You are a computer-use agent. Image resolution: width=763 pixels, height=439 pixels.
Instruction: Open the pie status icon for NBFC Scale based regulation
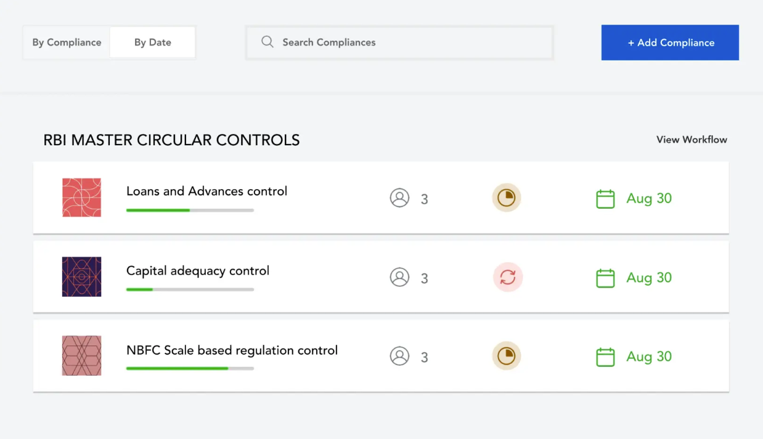[507, 356]
